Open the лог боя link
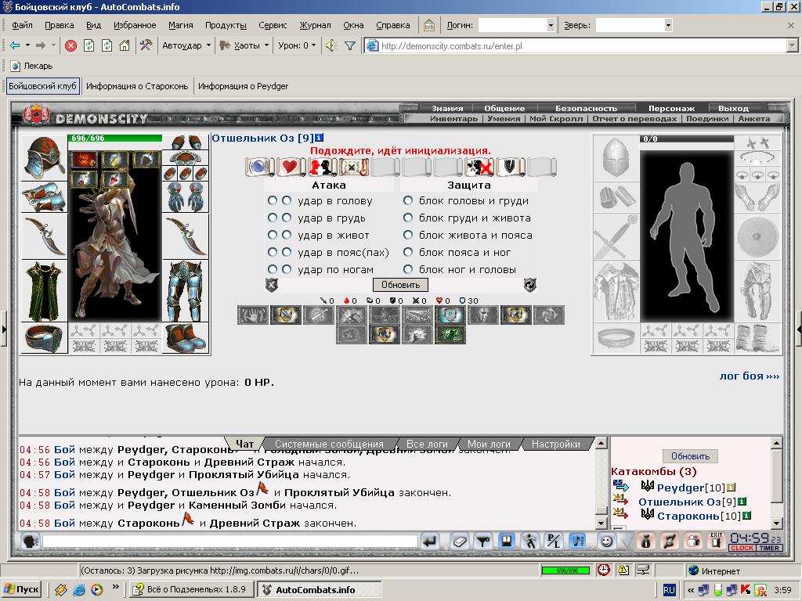This screenshot has height=601, width=802. (750, 376)
